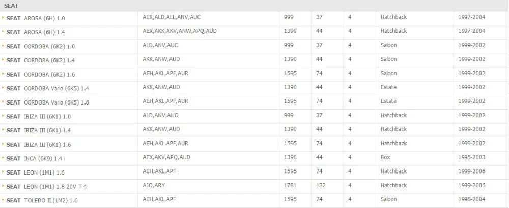The width and height of the screenshot is (509, 208).
Task: Open SEAT TOLEDO II (1M2) 1.6 entry
Action: [42, 201]
